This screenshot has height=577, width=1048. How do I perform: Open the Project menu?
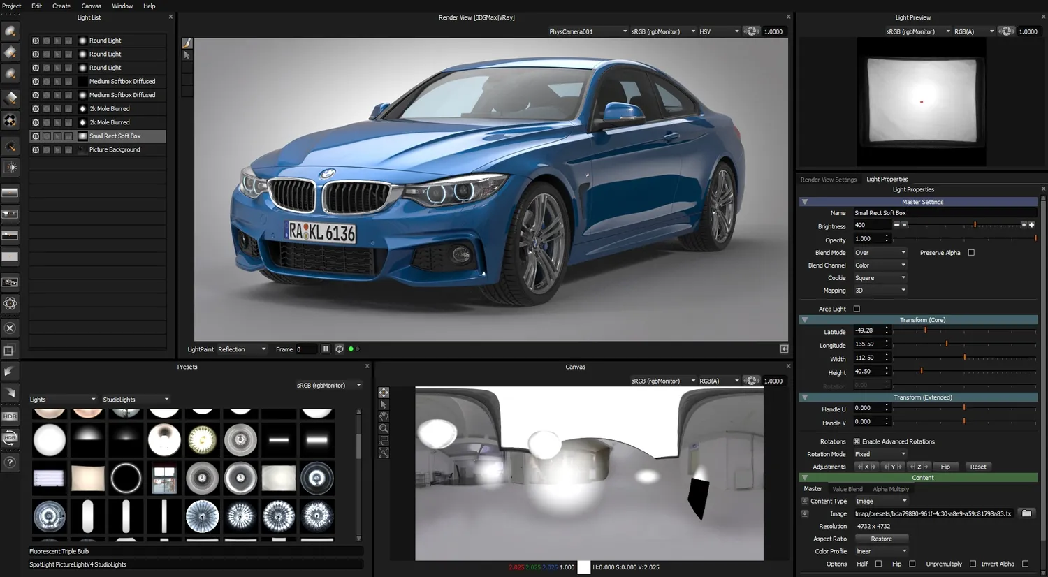click(x=11, y=6)
